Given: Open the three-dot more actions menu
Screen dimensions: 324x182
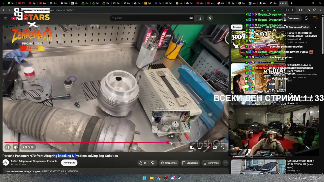Looking at the screenshot, I should point(225,163).
